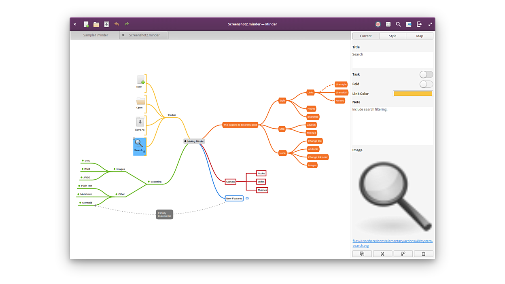Expand the folded New Features node
This screenshot has height=284, width=505.
tap(247, 198)
